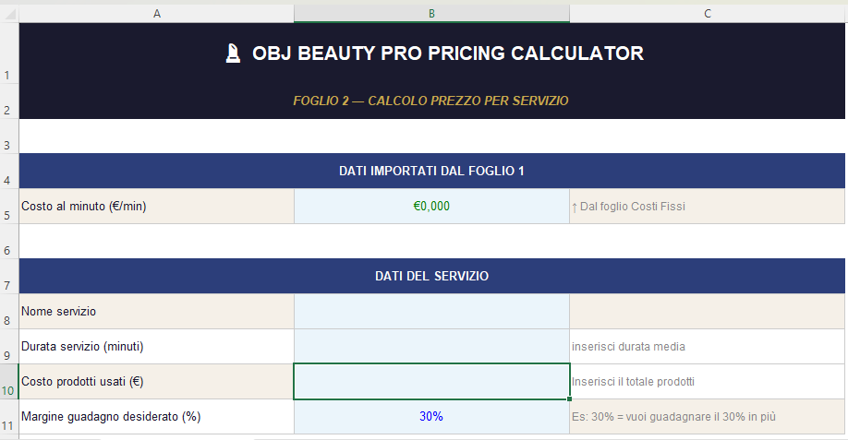The height and width of the screenshot is (440, 848).
Task: Select column A header
Action: 156,13
